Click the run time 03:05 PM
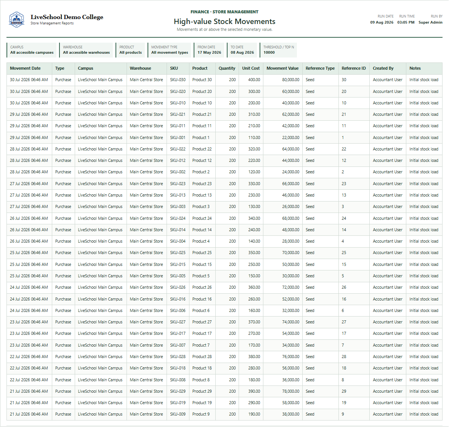Screen dimensions: 449x427 click(406, 22)
